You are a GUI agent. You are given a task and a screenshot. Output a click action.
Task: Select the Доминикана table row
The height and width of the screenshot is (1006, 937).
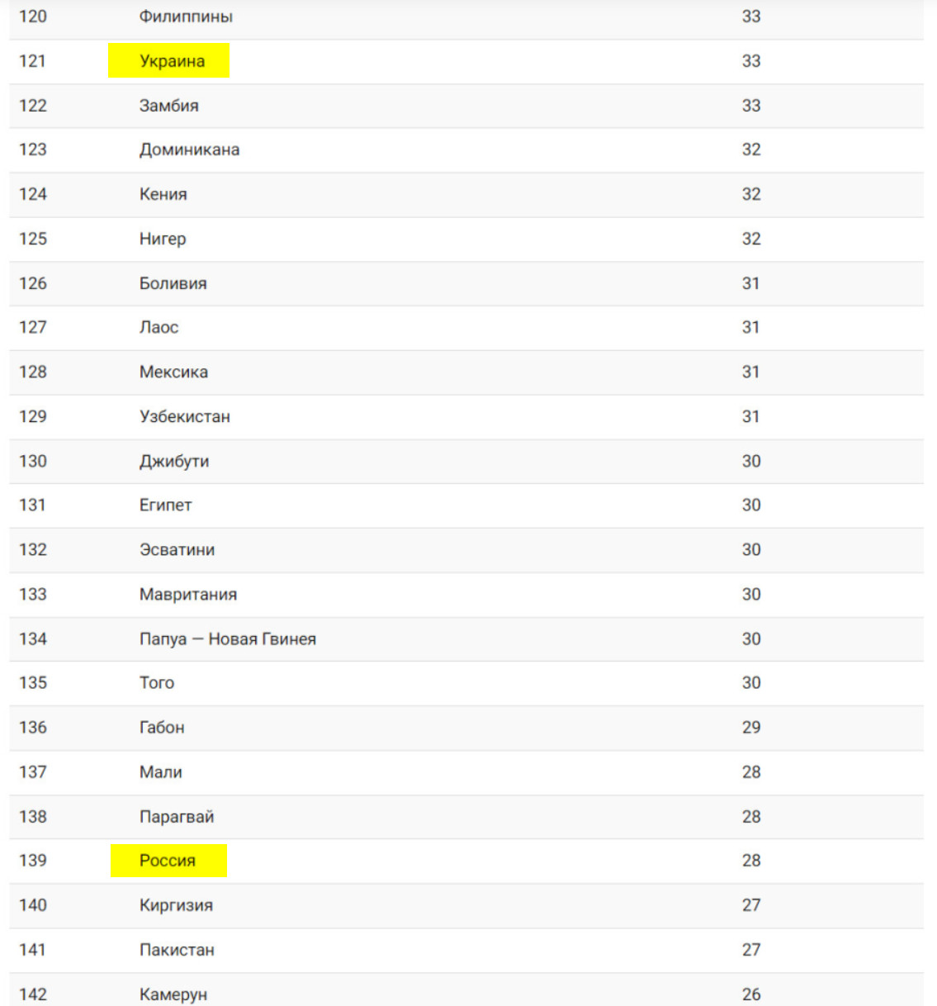coord(466,150)
